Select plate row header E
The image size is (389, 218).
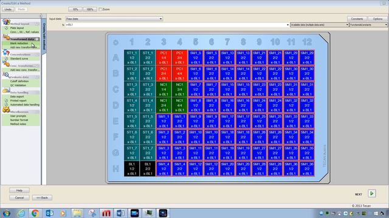(115, 121)
